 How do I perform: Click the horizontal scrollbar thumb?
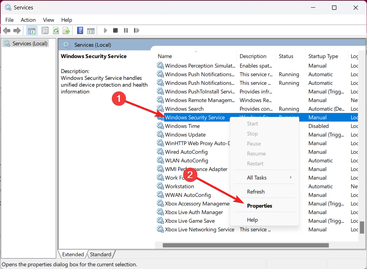coord(245,245)
